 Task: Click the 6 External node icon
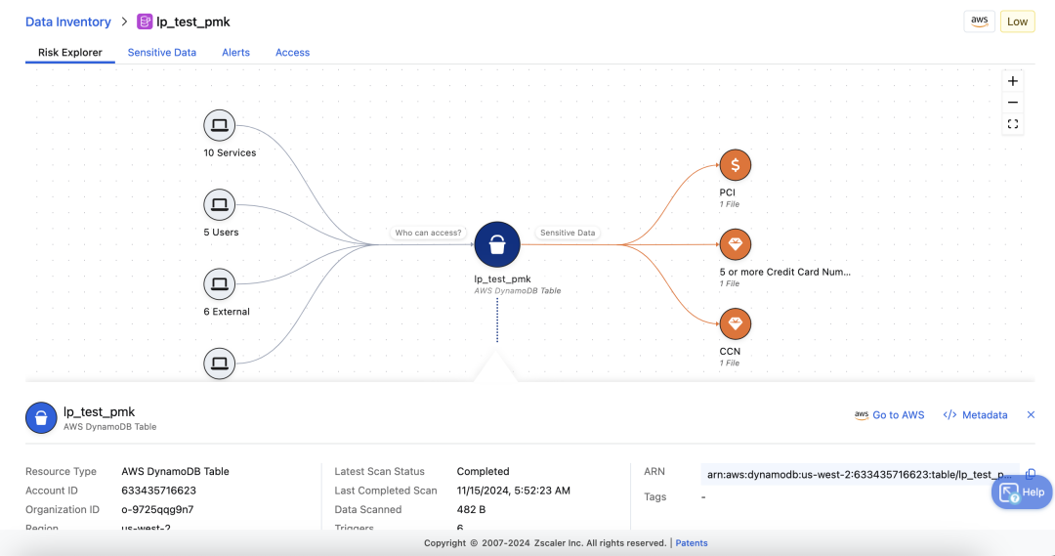coord(220,284)
